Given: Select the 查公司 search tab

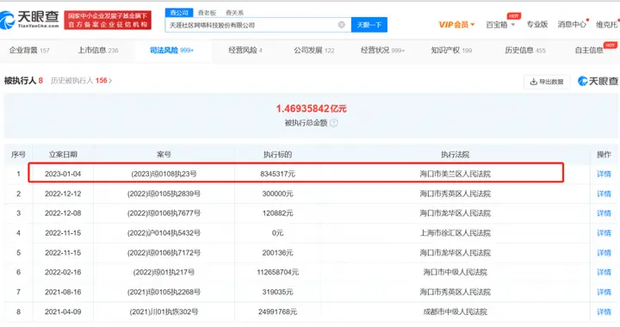Looking at the screenshot, I should [x=179, y=13].
